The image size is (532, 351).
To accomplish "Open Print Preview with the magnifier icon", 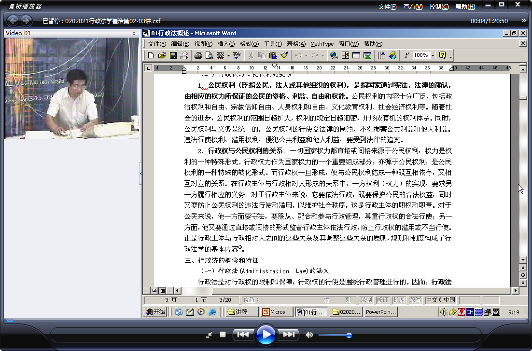I will [x=210, y=55].
